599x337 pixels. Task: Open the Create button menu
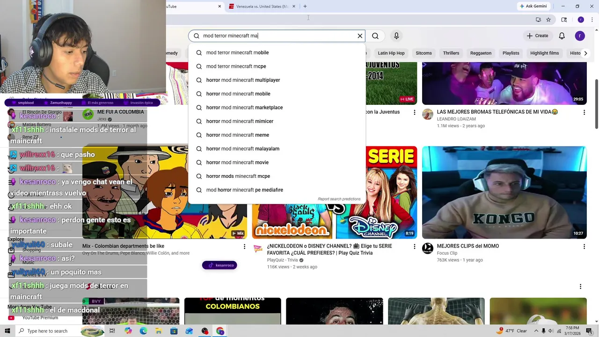(x=537, y=36)
